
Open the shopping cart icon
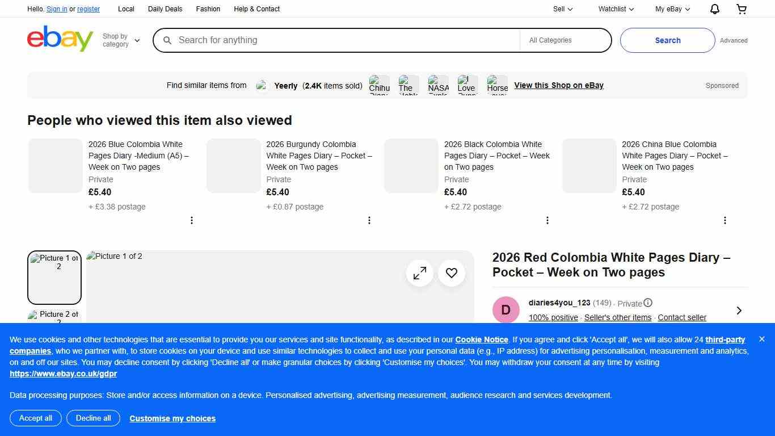click(742, 9)
